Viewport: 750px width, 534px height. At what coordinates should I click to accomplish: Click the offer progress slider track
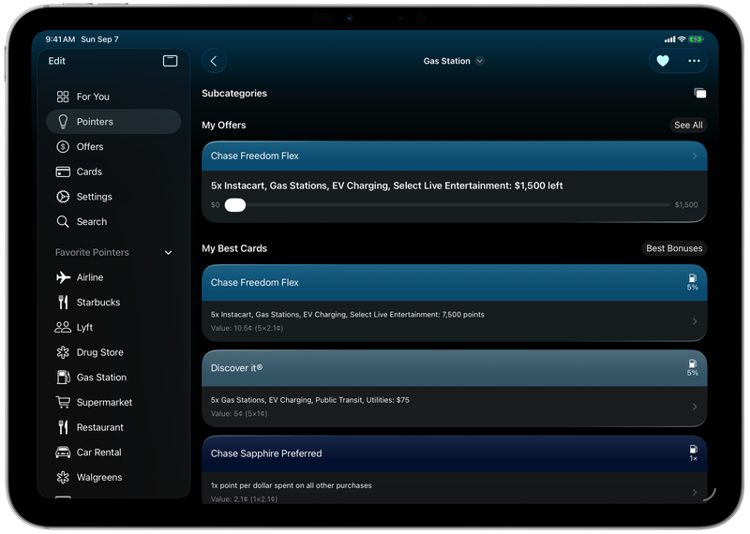coord(447,205)
